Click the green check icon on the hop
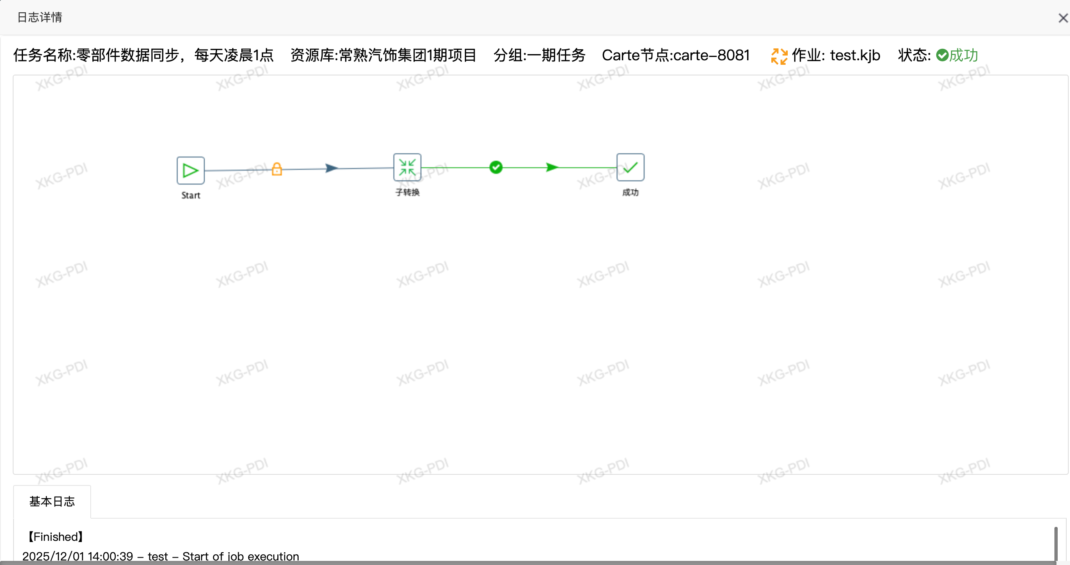Viewport: 1070px width, 565px height. 495,167
